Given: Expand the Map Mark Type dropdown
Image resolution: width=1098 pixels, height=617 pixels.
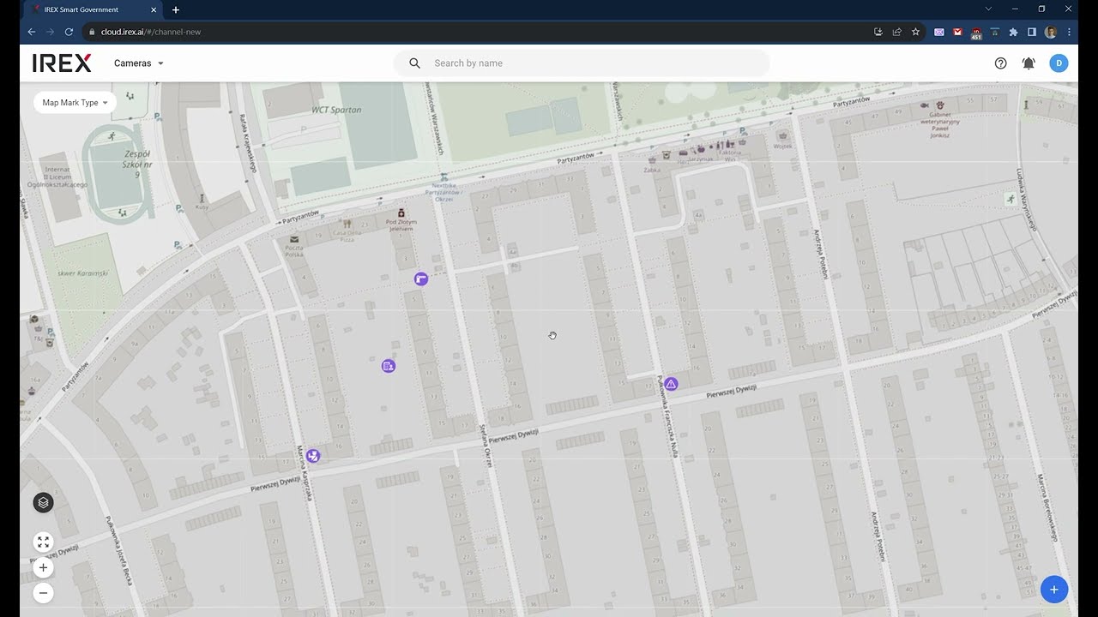Looking at the screenshot, I should tap(75, 103).
